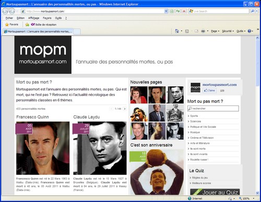
Task: Open Cinéma et Télévision category
Action: tap(202, 138)
